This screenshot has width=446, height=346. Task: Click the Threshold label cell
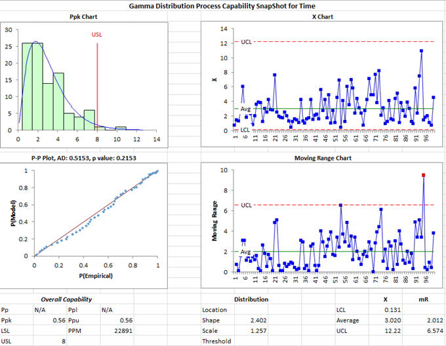point(218,341)
